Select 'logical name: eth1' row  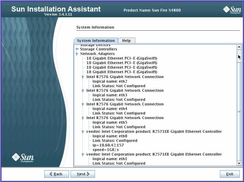[x=110, y=159]
